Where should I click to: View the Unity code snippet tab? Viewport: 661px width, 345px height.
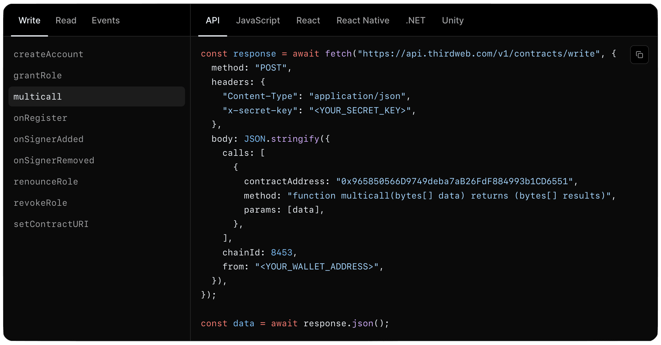coord(453,21)
